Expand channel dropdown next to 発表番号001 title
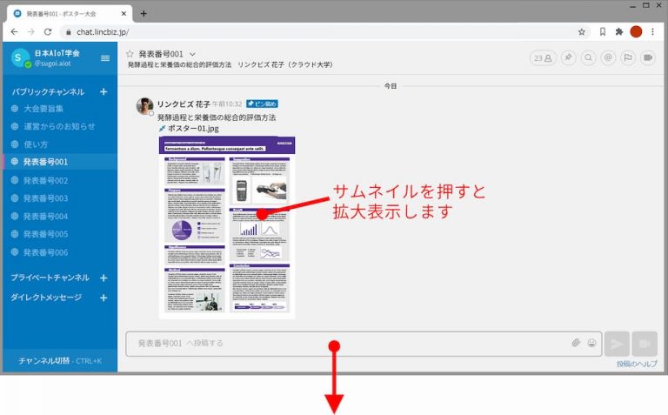The width and height of the screenshot is (668, 415). click(192, 54)
